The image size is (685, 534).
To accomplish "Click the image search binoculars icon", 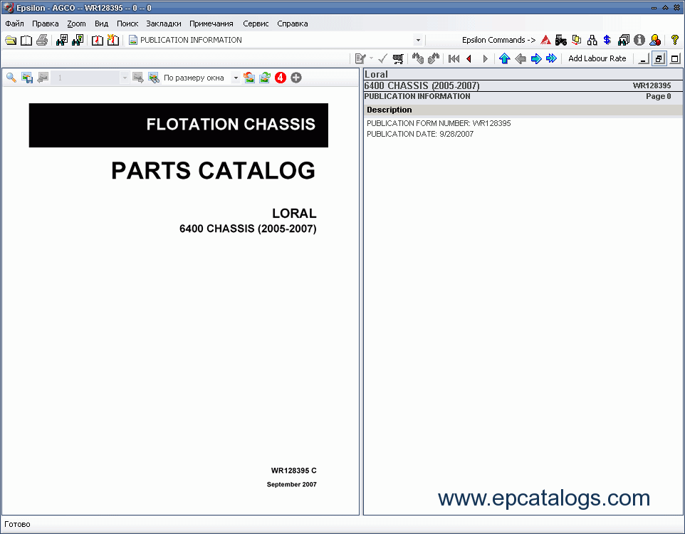I will click(x=154, y=78).
